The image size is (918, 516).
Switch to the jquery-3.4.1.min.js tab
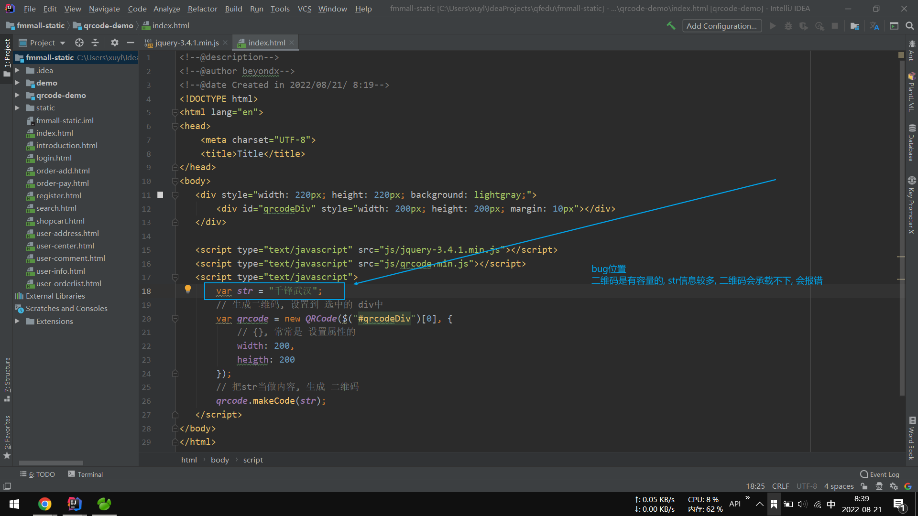coord(186,43)
